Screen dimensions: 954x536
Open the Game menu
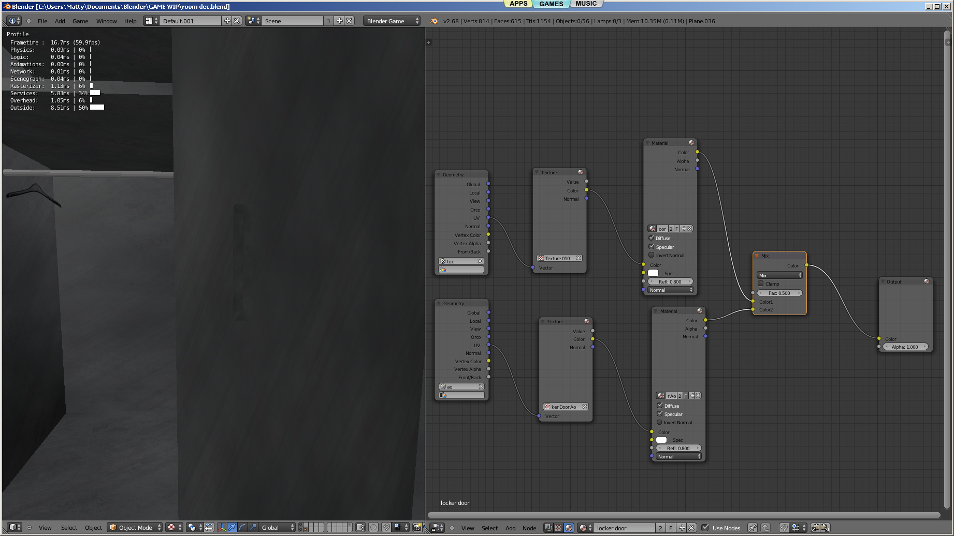click(80, 21)
